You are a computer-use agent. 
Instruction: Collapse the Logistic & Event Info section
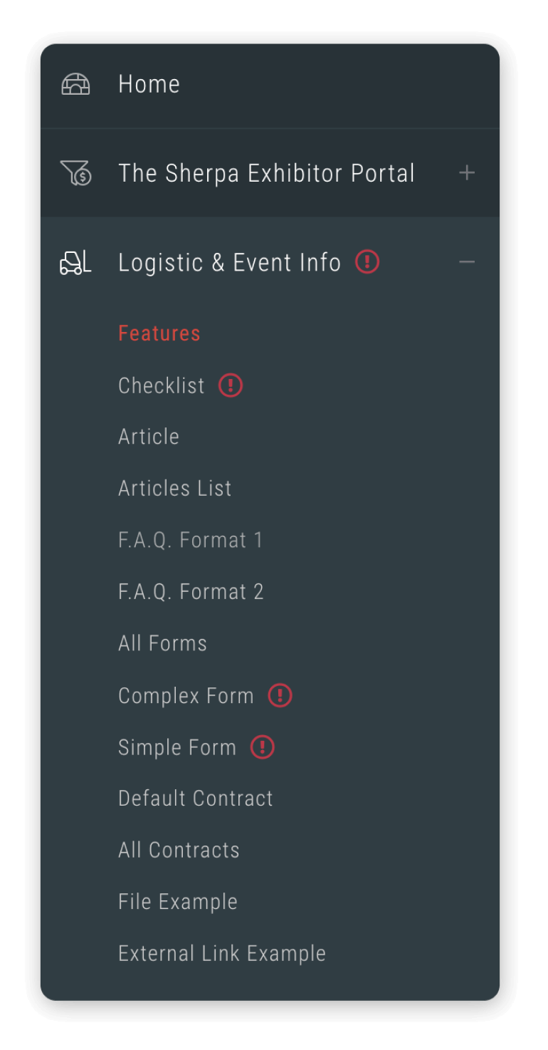tap(467, 261)
